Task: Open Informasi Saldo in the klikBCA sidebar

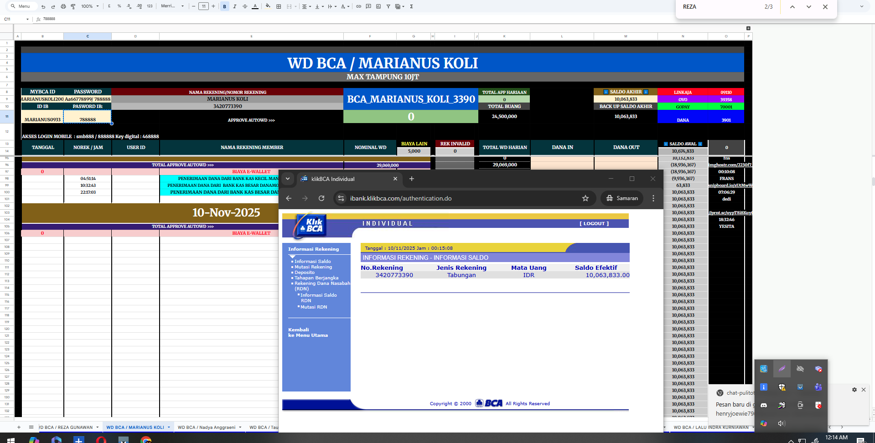Action: click(x=312, y=261)
